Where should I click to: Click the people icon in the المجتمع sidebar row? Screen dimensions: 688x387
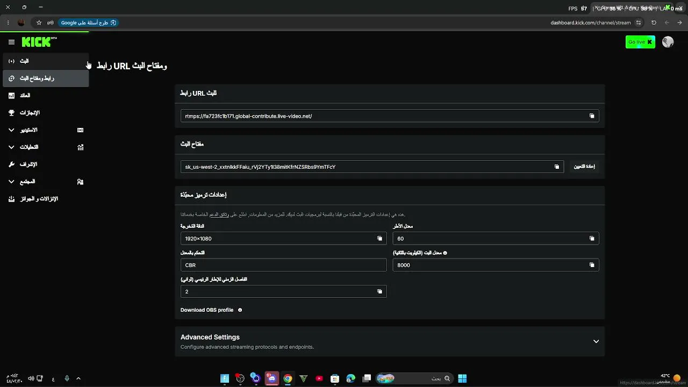click(x=80, y=182)
